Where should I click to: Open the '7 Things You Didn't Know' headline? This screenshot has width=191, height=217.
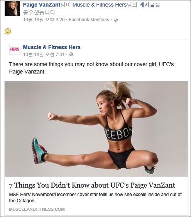point(92,185)
